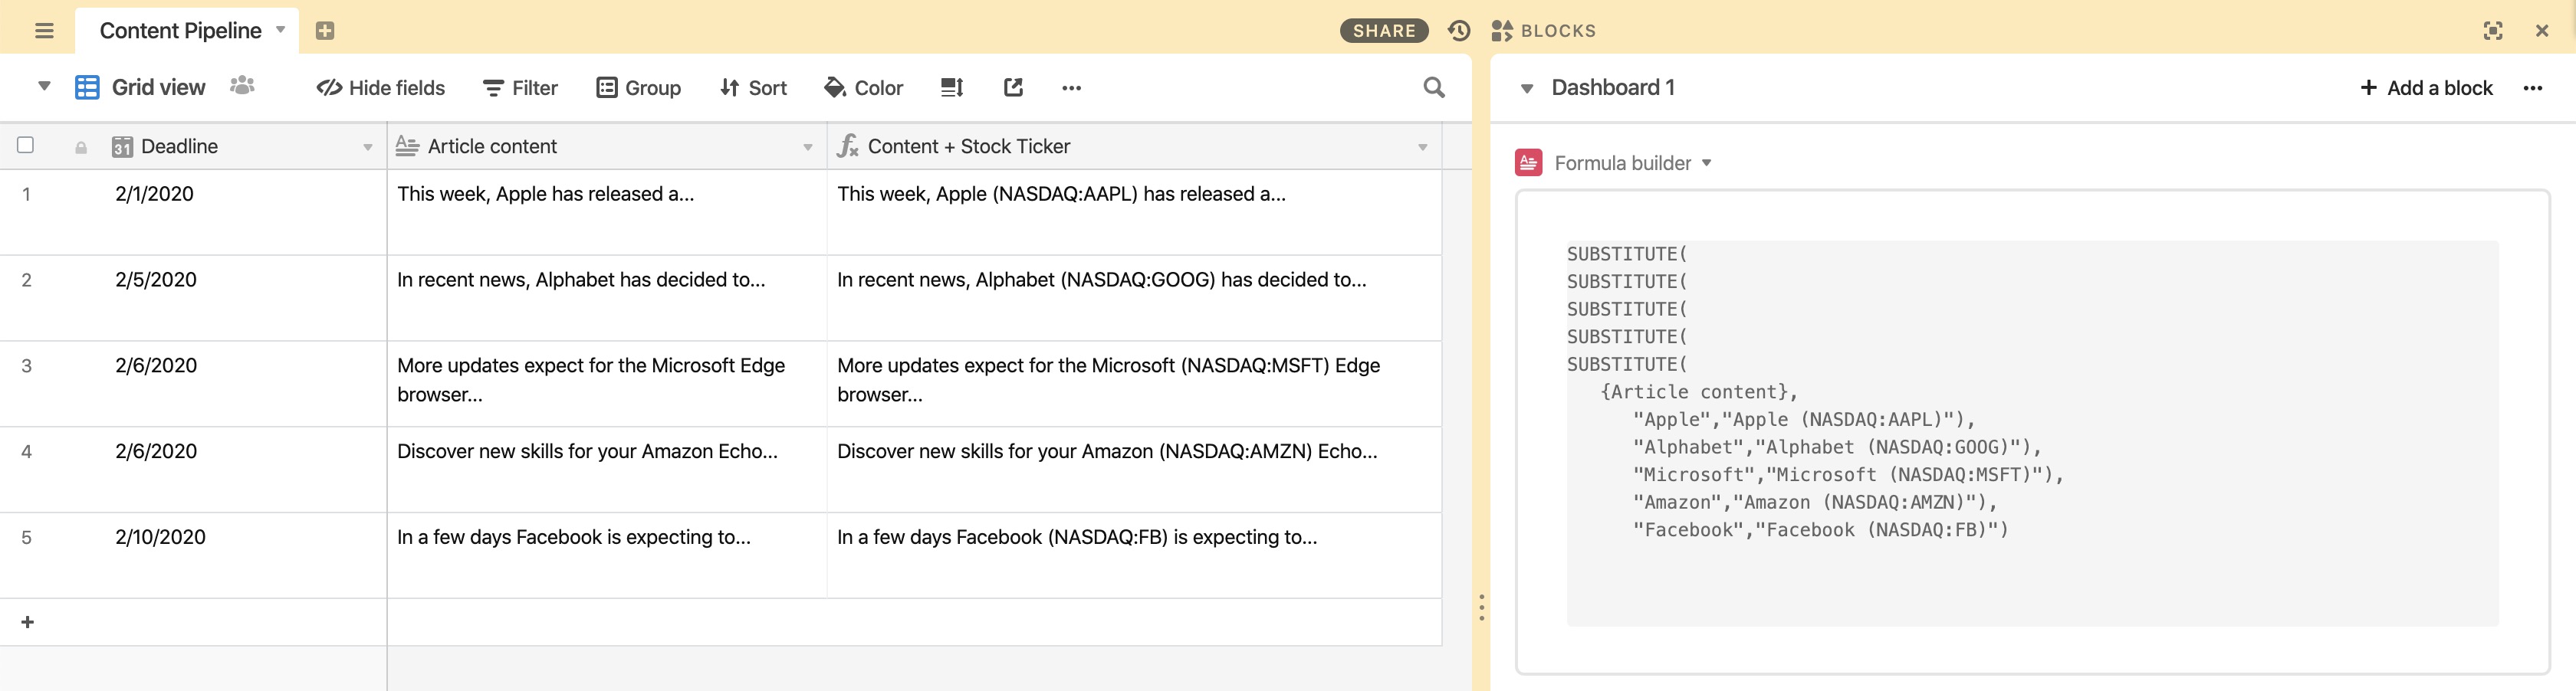
Task: Expand the views sidebar arrow
Action: (44, 87)
